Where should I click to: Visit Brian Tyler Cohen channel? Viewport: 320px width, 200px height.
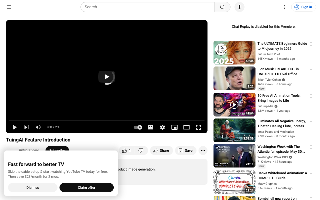(x=269, y=80)
